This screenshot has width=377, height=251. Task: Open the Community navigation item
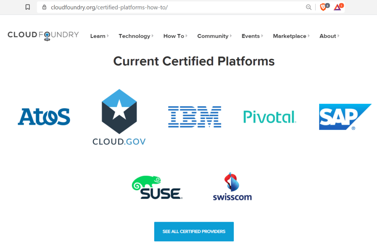click(x=213, y=36)
